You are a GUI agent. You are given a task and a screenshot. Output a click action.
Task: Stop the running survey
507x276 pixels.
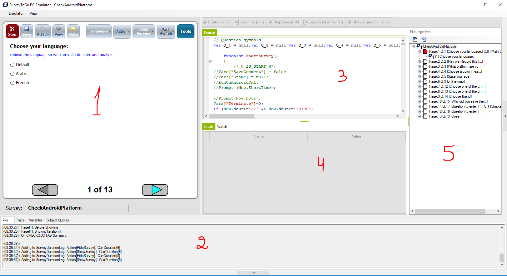pyautogui.click(x=12, y=31)
